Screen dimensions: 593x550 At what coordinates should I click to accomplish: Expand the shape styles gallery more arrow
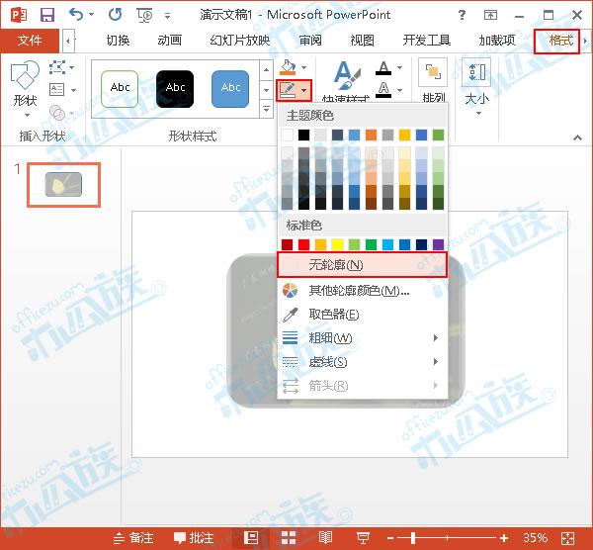click(267, 109)
